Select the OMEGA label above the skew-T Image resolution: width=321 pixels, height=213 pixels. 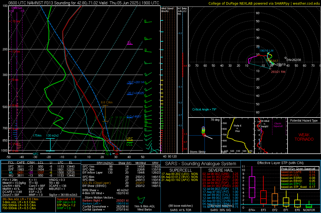[x=17, y=8]
